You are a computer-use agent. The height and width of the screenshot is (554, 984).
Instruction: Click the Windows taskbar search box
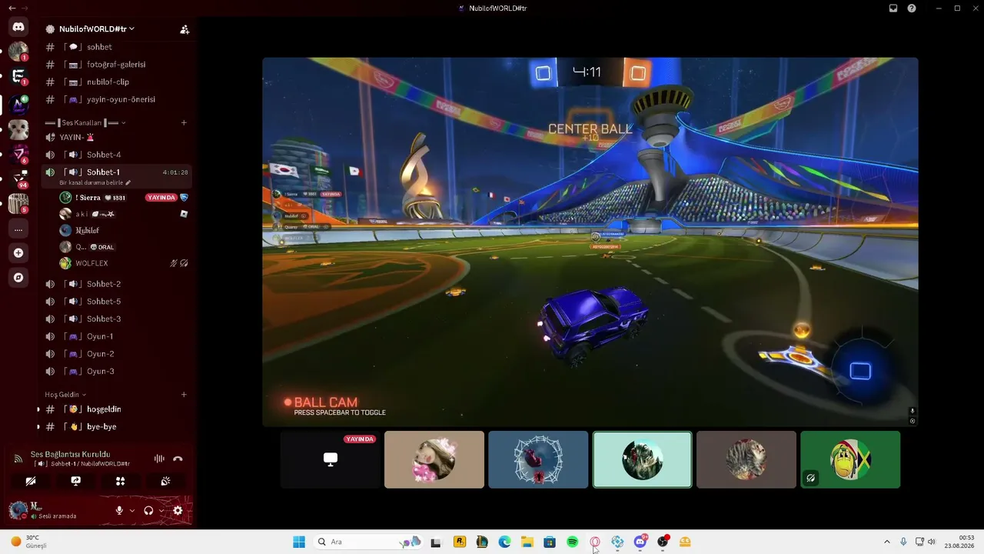(x=367, y=542)
